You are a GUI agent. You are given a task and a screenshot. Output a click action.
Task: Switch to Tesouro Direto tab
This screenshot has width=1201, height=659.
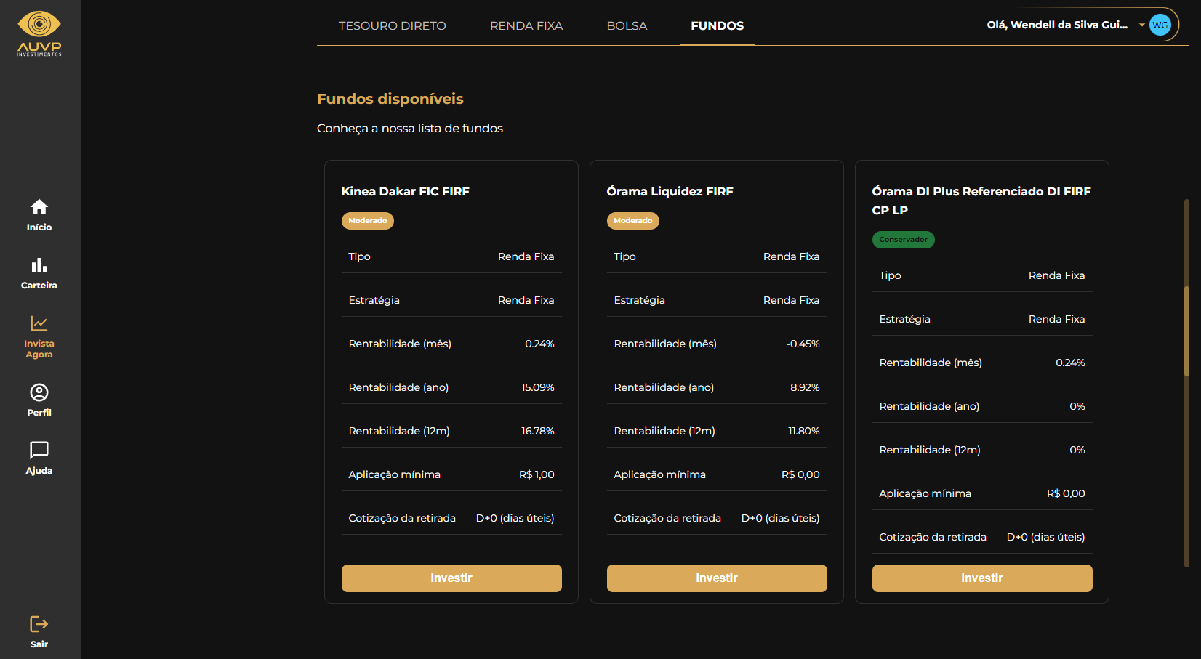click(393, 25)
